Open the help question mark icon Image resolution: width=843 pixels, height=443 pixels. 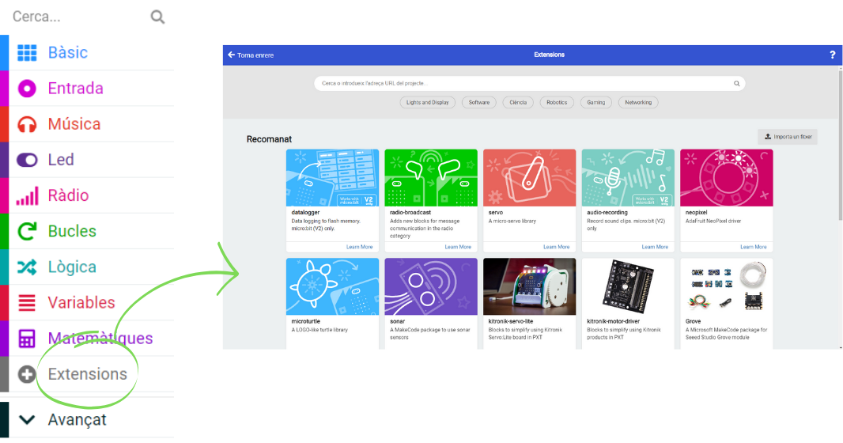(832, 55)
